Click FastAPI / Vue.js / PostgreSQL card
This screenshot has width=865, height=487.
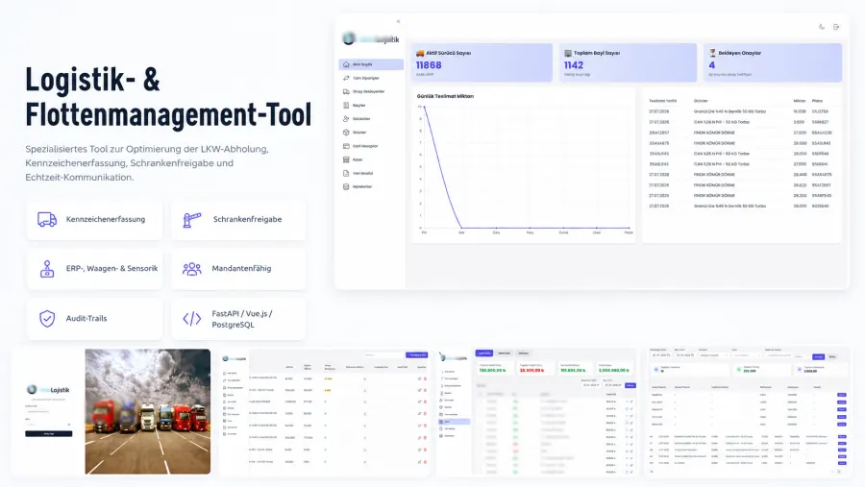(x=238, y=319)
